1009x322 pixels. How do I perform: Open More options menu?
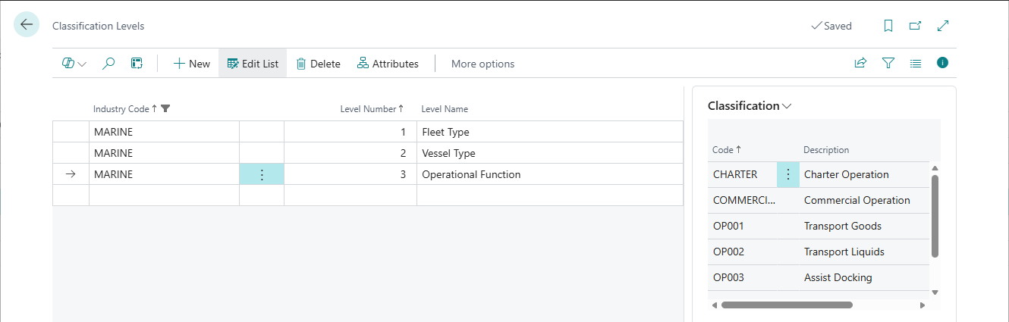tap(482, 64)
